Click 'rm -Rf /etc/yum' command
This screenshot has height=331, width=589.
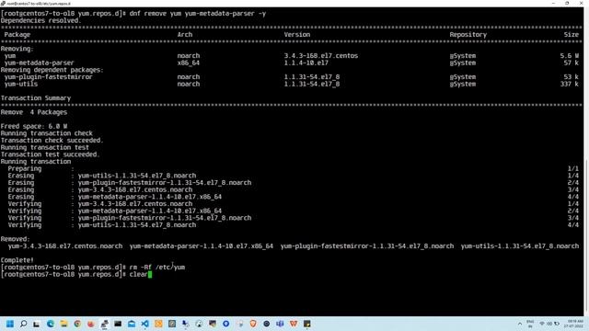click(157, 268)
